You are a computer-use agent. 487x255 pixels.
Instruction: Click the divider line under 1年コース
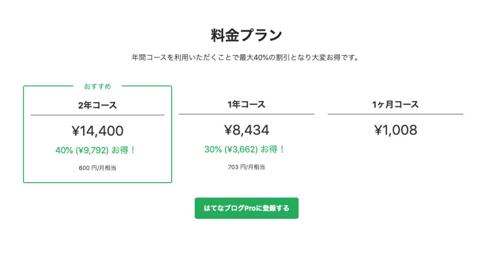coord(246,114)
